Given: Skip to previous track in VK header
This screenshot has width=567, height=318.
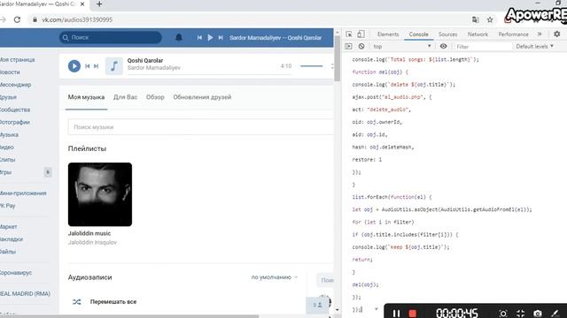Looking at the screenshot, I should click(199, 37).
